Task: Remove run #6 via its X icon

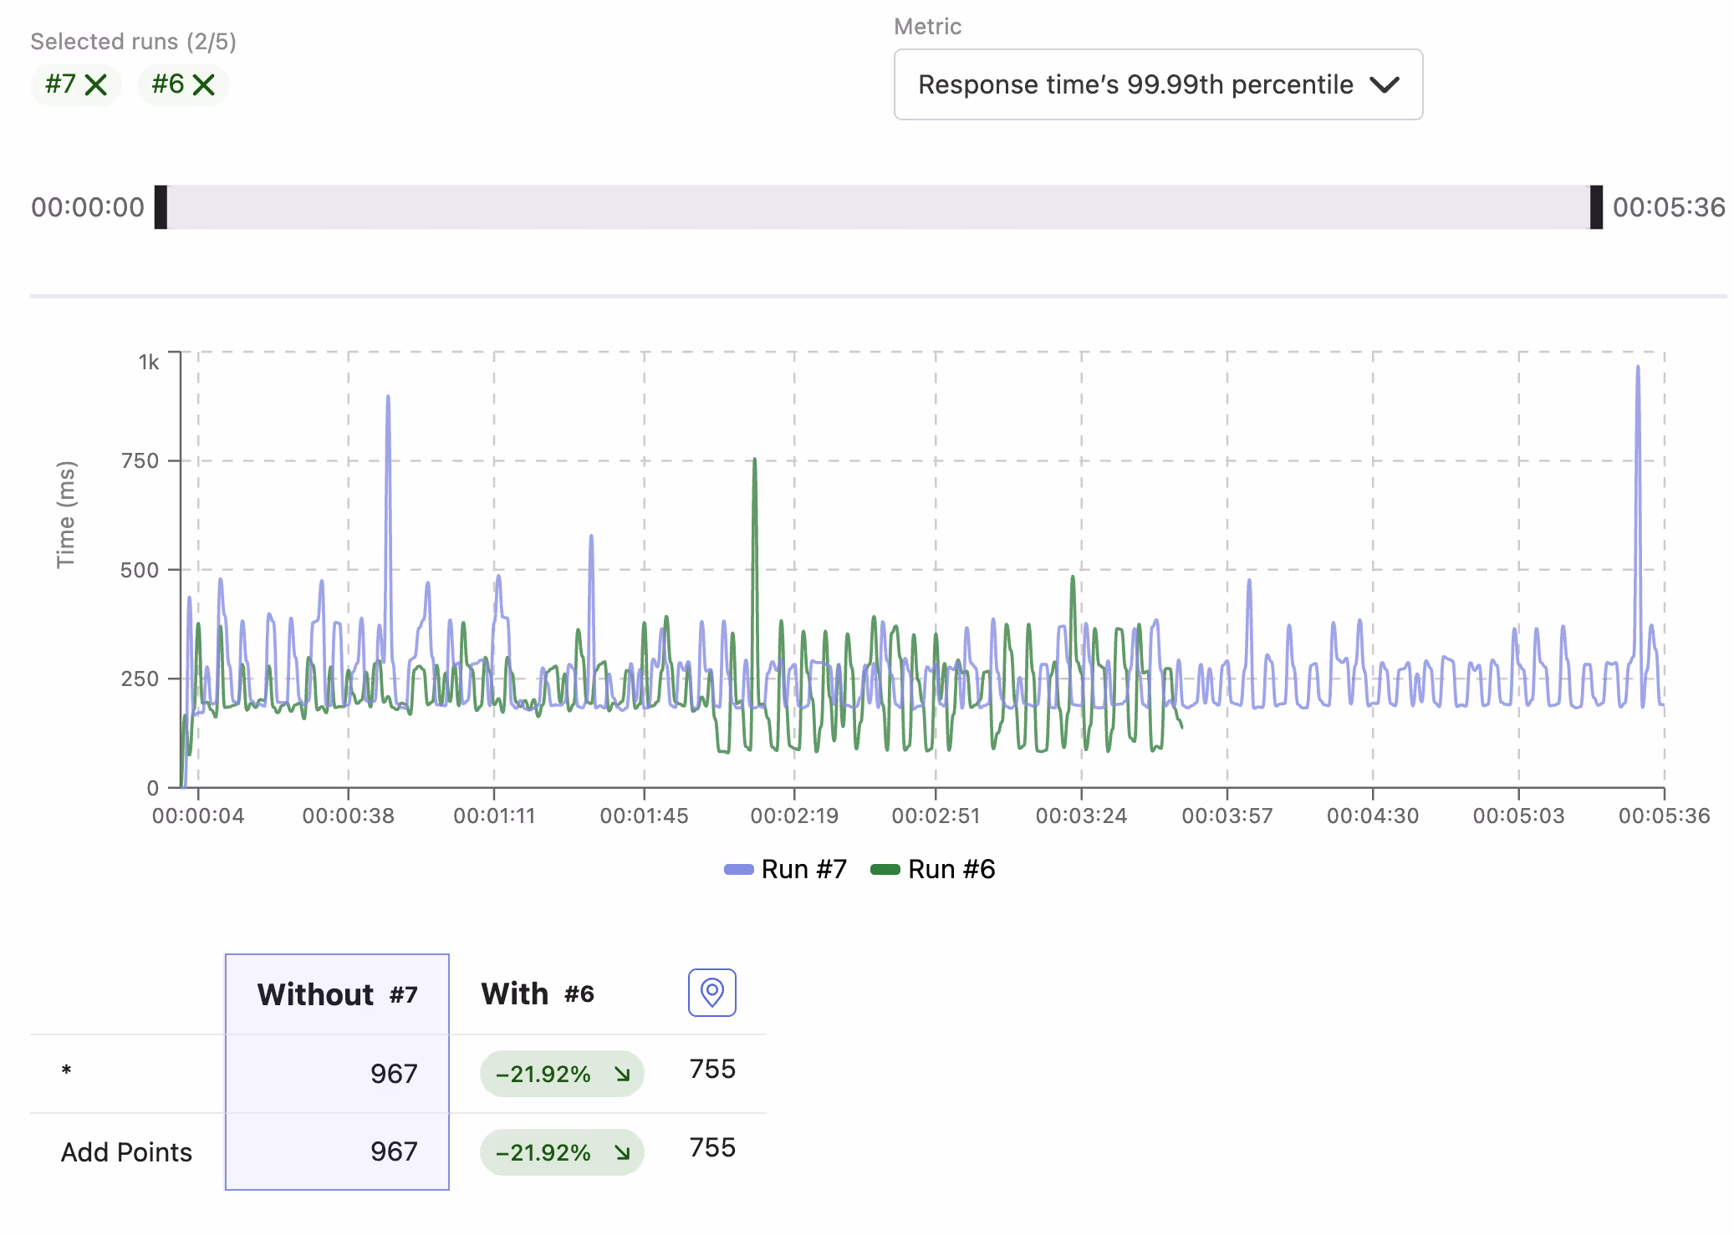Action: [203, 84]
